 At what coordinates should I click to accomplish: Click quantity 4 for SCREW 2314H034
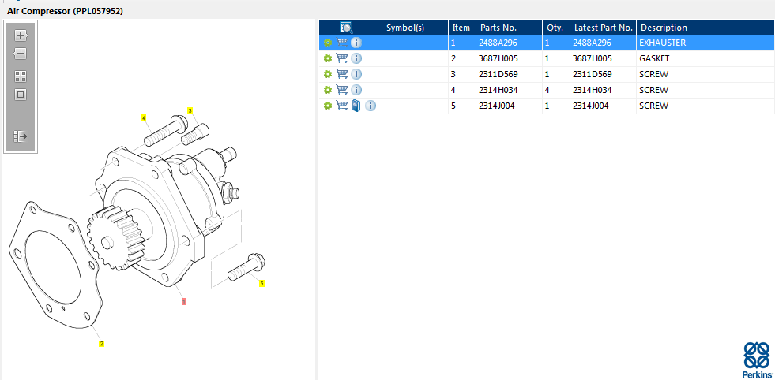pos(547,91)
